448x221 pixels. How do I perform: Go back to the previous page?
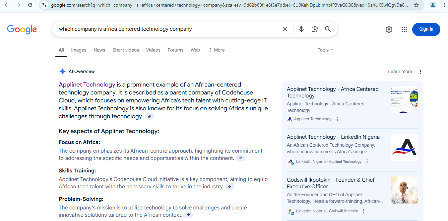click(6, 5)
